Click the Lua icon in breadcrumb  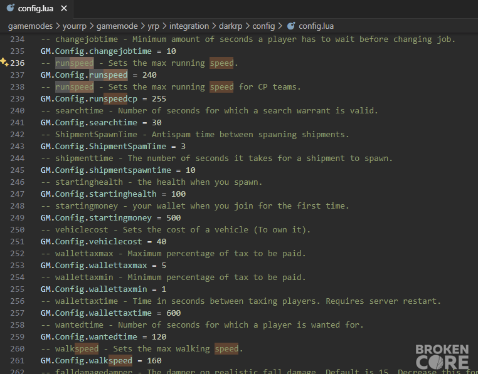(x=291, y=26)
